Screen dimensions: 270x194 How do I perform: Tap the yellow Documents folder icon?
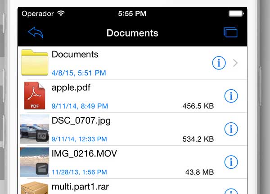(x=35, y=63)
